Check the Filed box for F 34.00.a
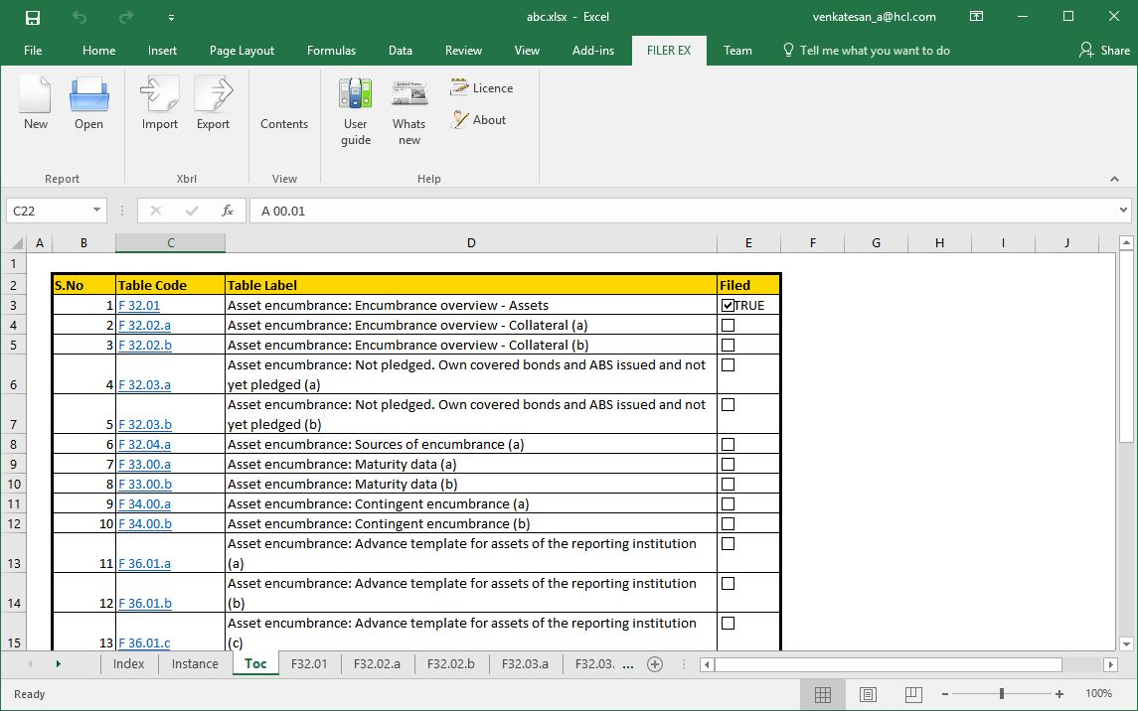 728,504
